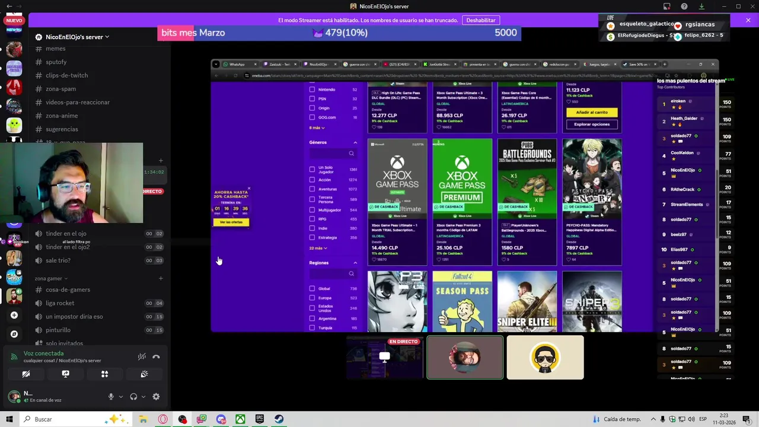Viewport: 759px width, 427px height.
Task: Open Steam from the taskbar
Action: 279,419
